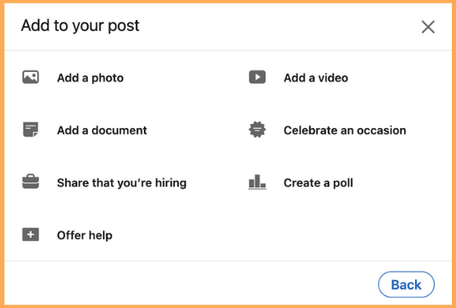Go back with the Back button
Screen dimensions: 456x308
coord(407,285)
